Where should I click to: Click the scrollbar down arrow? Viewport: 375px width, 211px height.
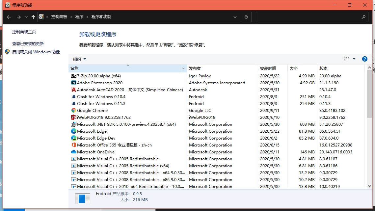coord(369,186)
